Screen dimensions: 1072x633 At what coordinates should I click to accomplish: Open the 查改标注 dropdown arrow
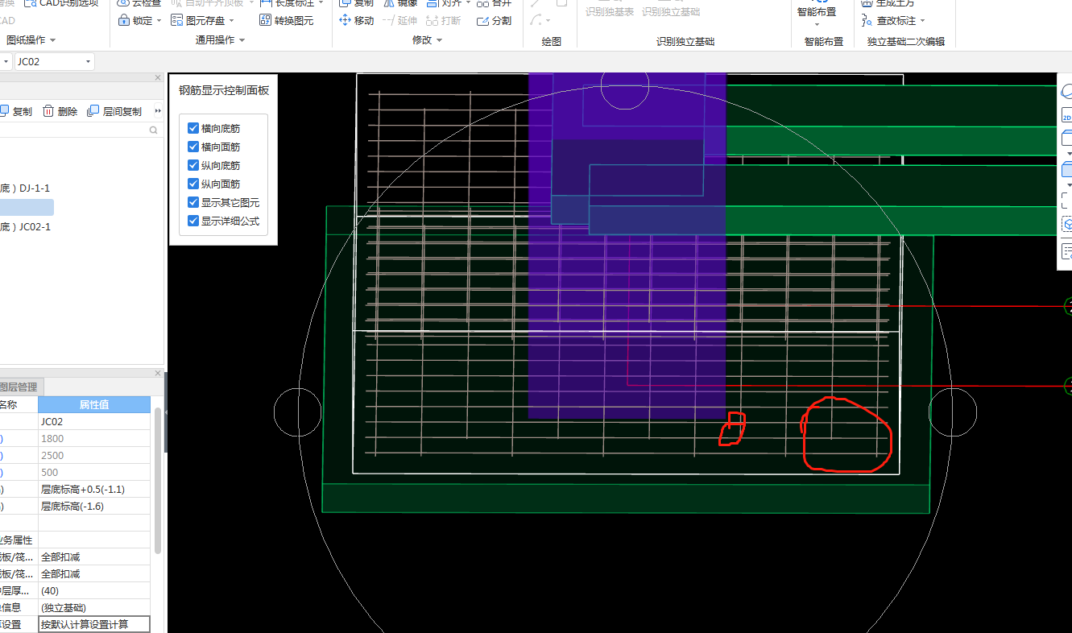click(923, 21)
